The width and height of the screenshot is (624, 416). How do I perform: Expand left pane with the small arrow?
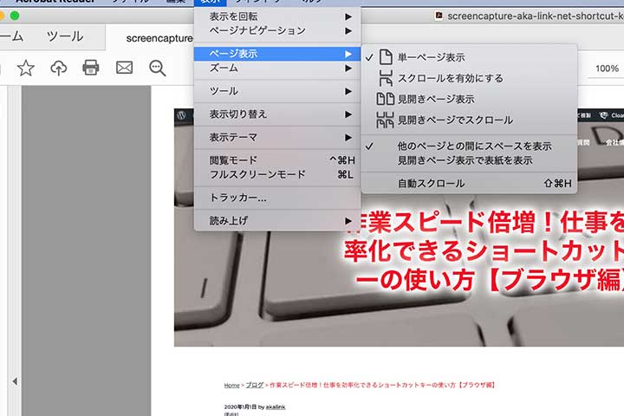15,381
